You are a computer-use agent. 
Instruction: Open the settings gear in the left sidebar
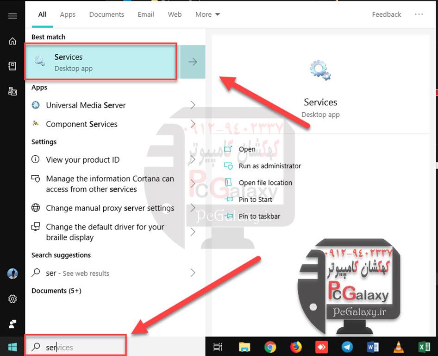(13, 299)
